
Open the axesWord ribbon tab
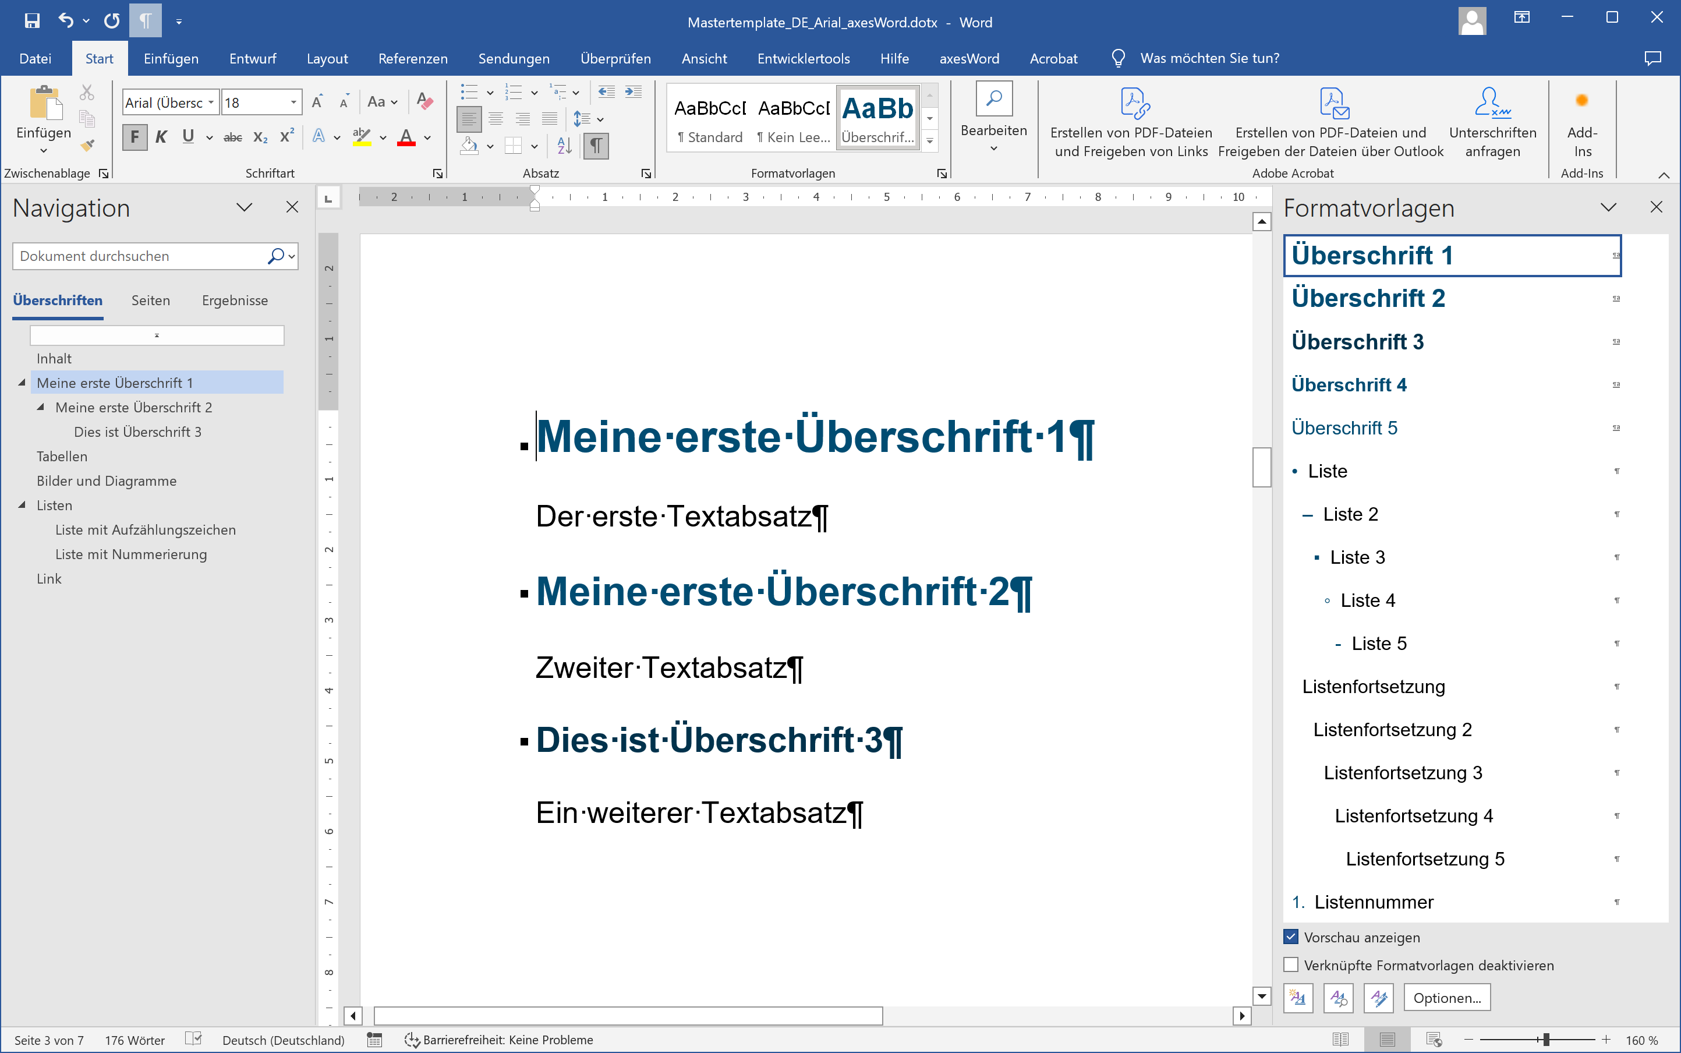tap(969, 58)
